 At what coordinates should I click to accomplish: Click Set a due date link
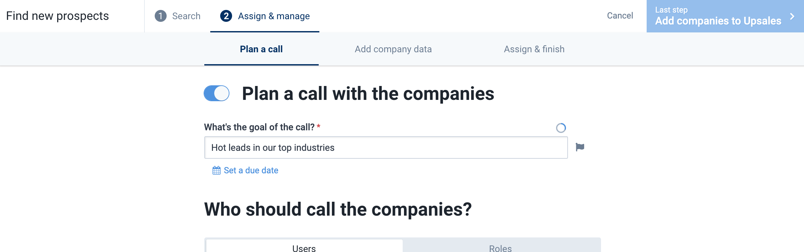pos(251,170)
